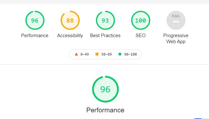The width and height of the screenshot is (209, 119).
Task: Open the orange Accessibility gauge showing 88
Action: pyautogui.click(x=70, y=20)
